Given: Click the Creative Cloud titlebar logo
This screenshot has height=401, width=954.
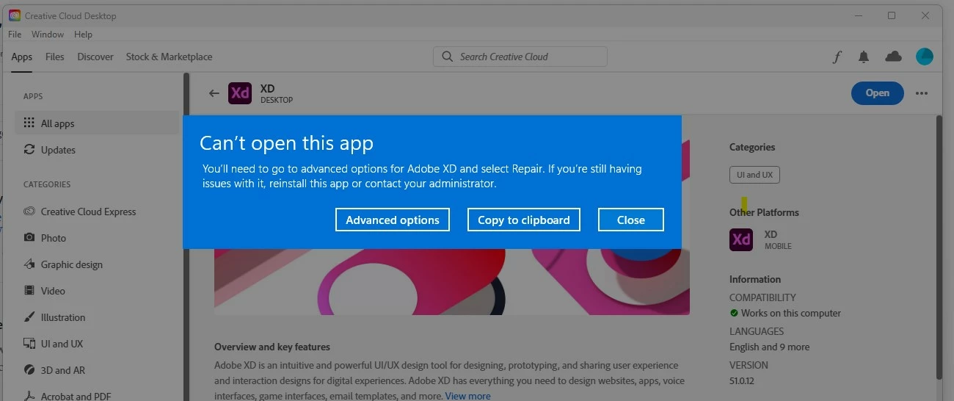Looking at the screenshot, I should pyautogui.click(x=15, y=15).
